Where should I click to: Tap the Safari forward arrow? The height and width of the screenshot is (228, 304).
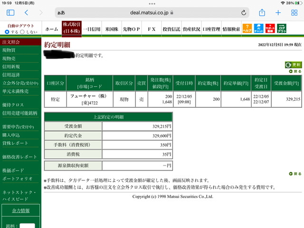tap(41, 13)
